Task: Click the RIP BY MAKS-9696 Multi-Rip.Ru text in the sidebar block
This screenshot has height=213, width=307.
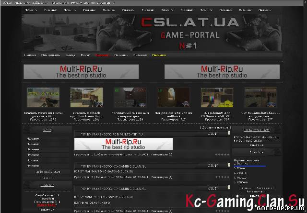Action: [256, 137]
